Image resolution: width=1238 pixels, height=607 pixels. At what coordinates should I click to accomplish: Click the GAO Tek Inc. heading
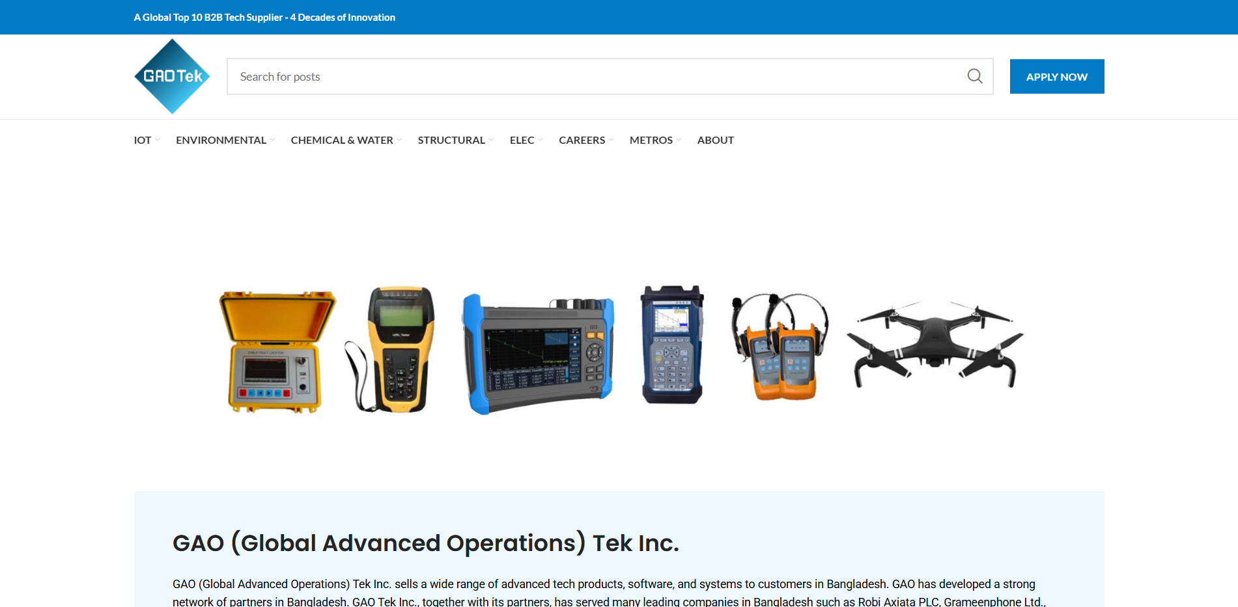click(425, 543)
